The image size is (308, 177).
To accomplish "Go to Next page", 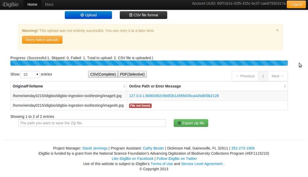I will tap(278, 76).
